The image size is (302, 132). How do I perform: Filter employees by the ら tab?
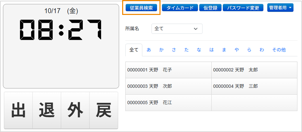[x=249, y=50]
